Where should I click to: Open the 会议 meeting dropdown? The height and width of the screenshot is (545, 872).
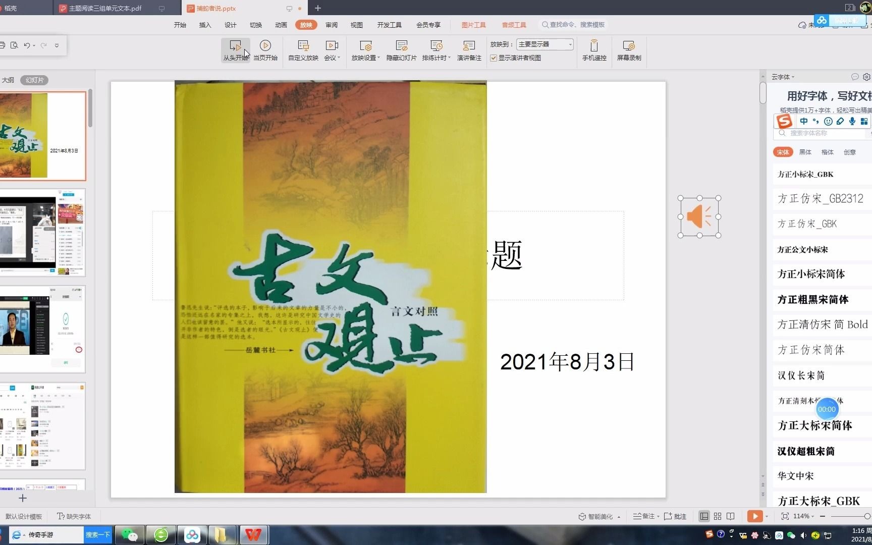332,50
